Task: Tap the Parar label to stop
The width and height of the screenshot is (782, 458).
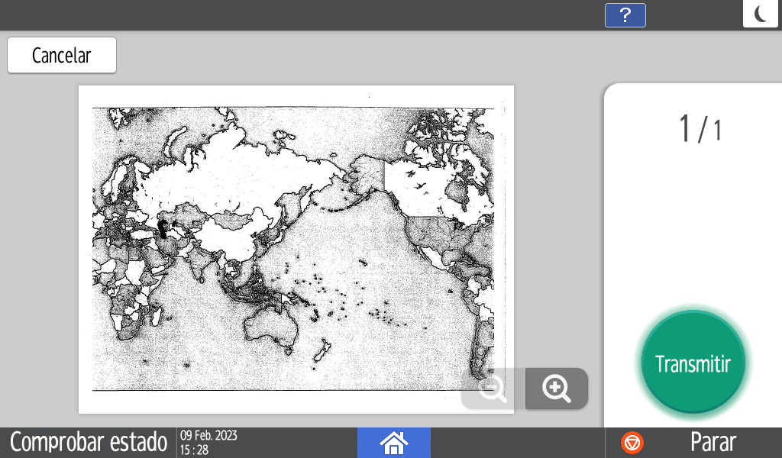Action: [713, 443]
